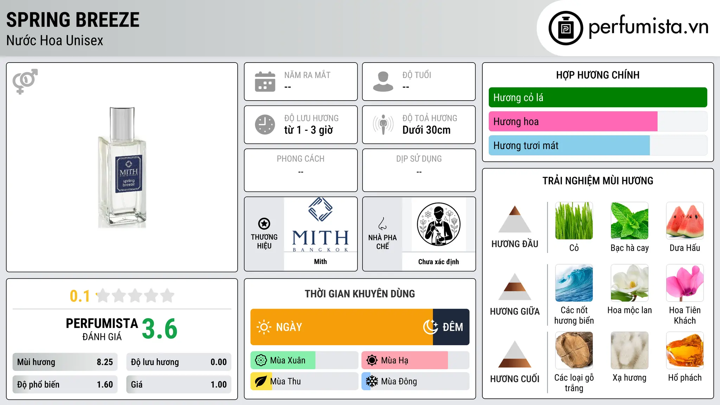The image size is (720, 405).
Task: Click the Độ phổ biến score 1.60
Action: [105, 385]
